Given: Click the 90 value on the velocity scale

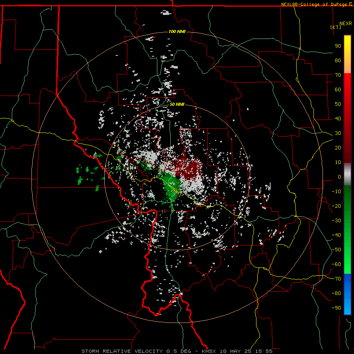Looking at the screenshot, I should 338,46.
